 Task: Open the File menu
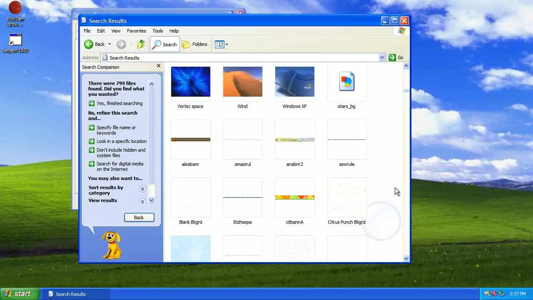pyautogui.click(x=87, y=31)
